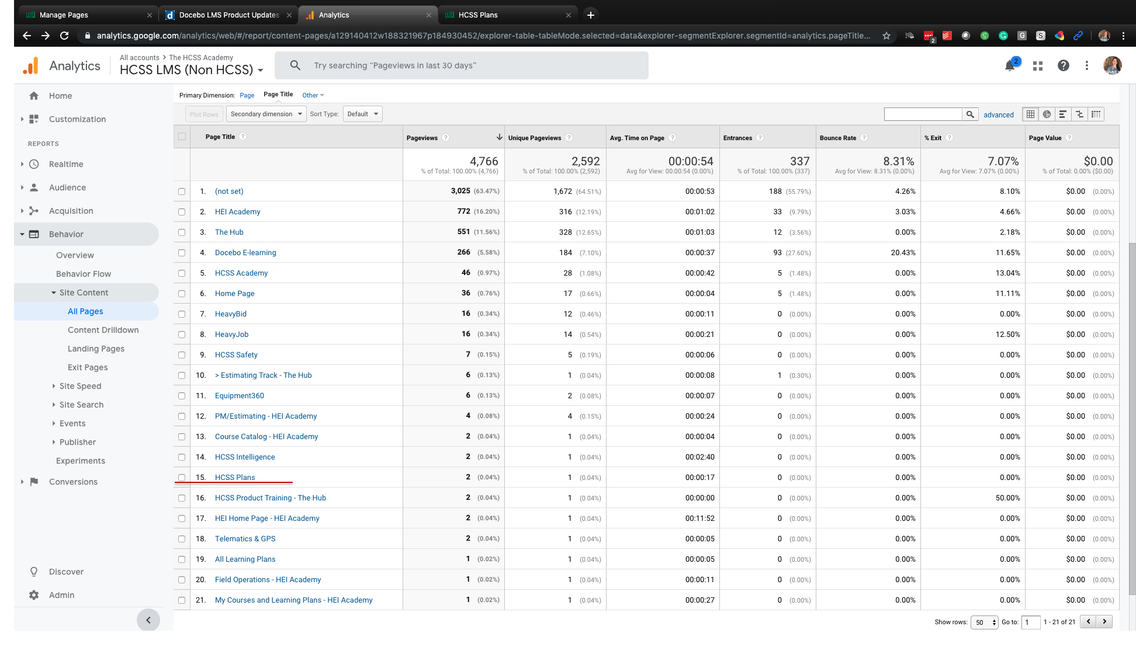Image resolution: width=1136 pixels, height=647 pixels.
Task: Collapse the left sidebar with the arrow button
Action: (x=148, y=620)
